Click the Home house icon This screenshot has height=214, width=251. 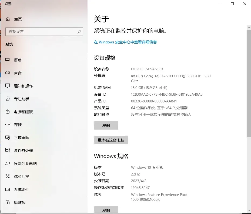8,19
